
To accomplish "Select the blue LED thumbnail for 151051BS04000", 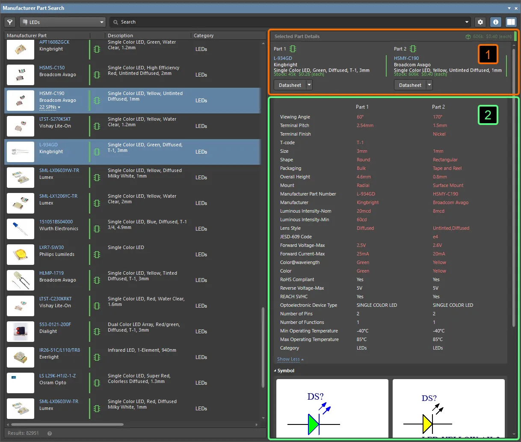I will (21, 229).
